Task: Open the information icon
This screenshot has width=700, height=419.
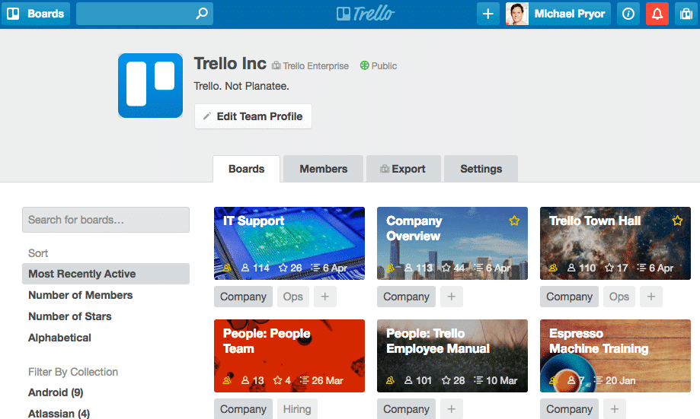Action: point(628,14)
